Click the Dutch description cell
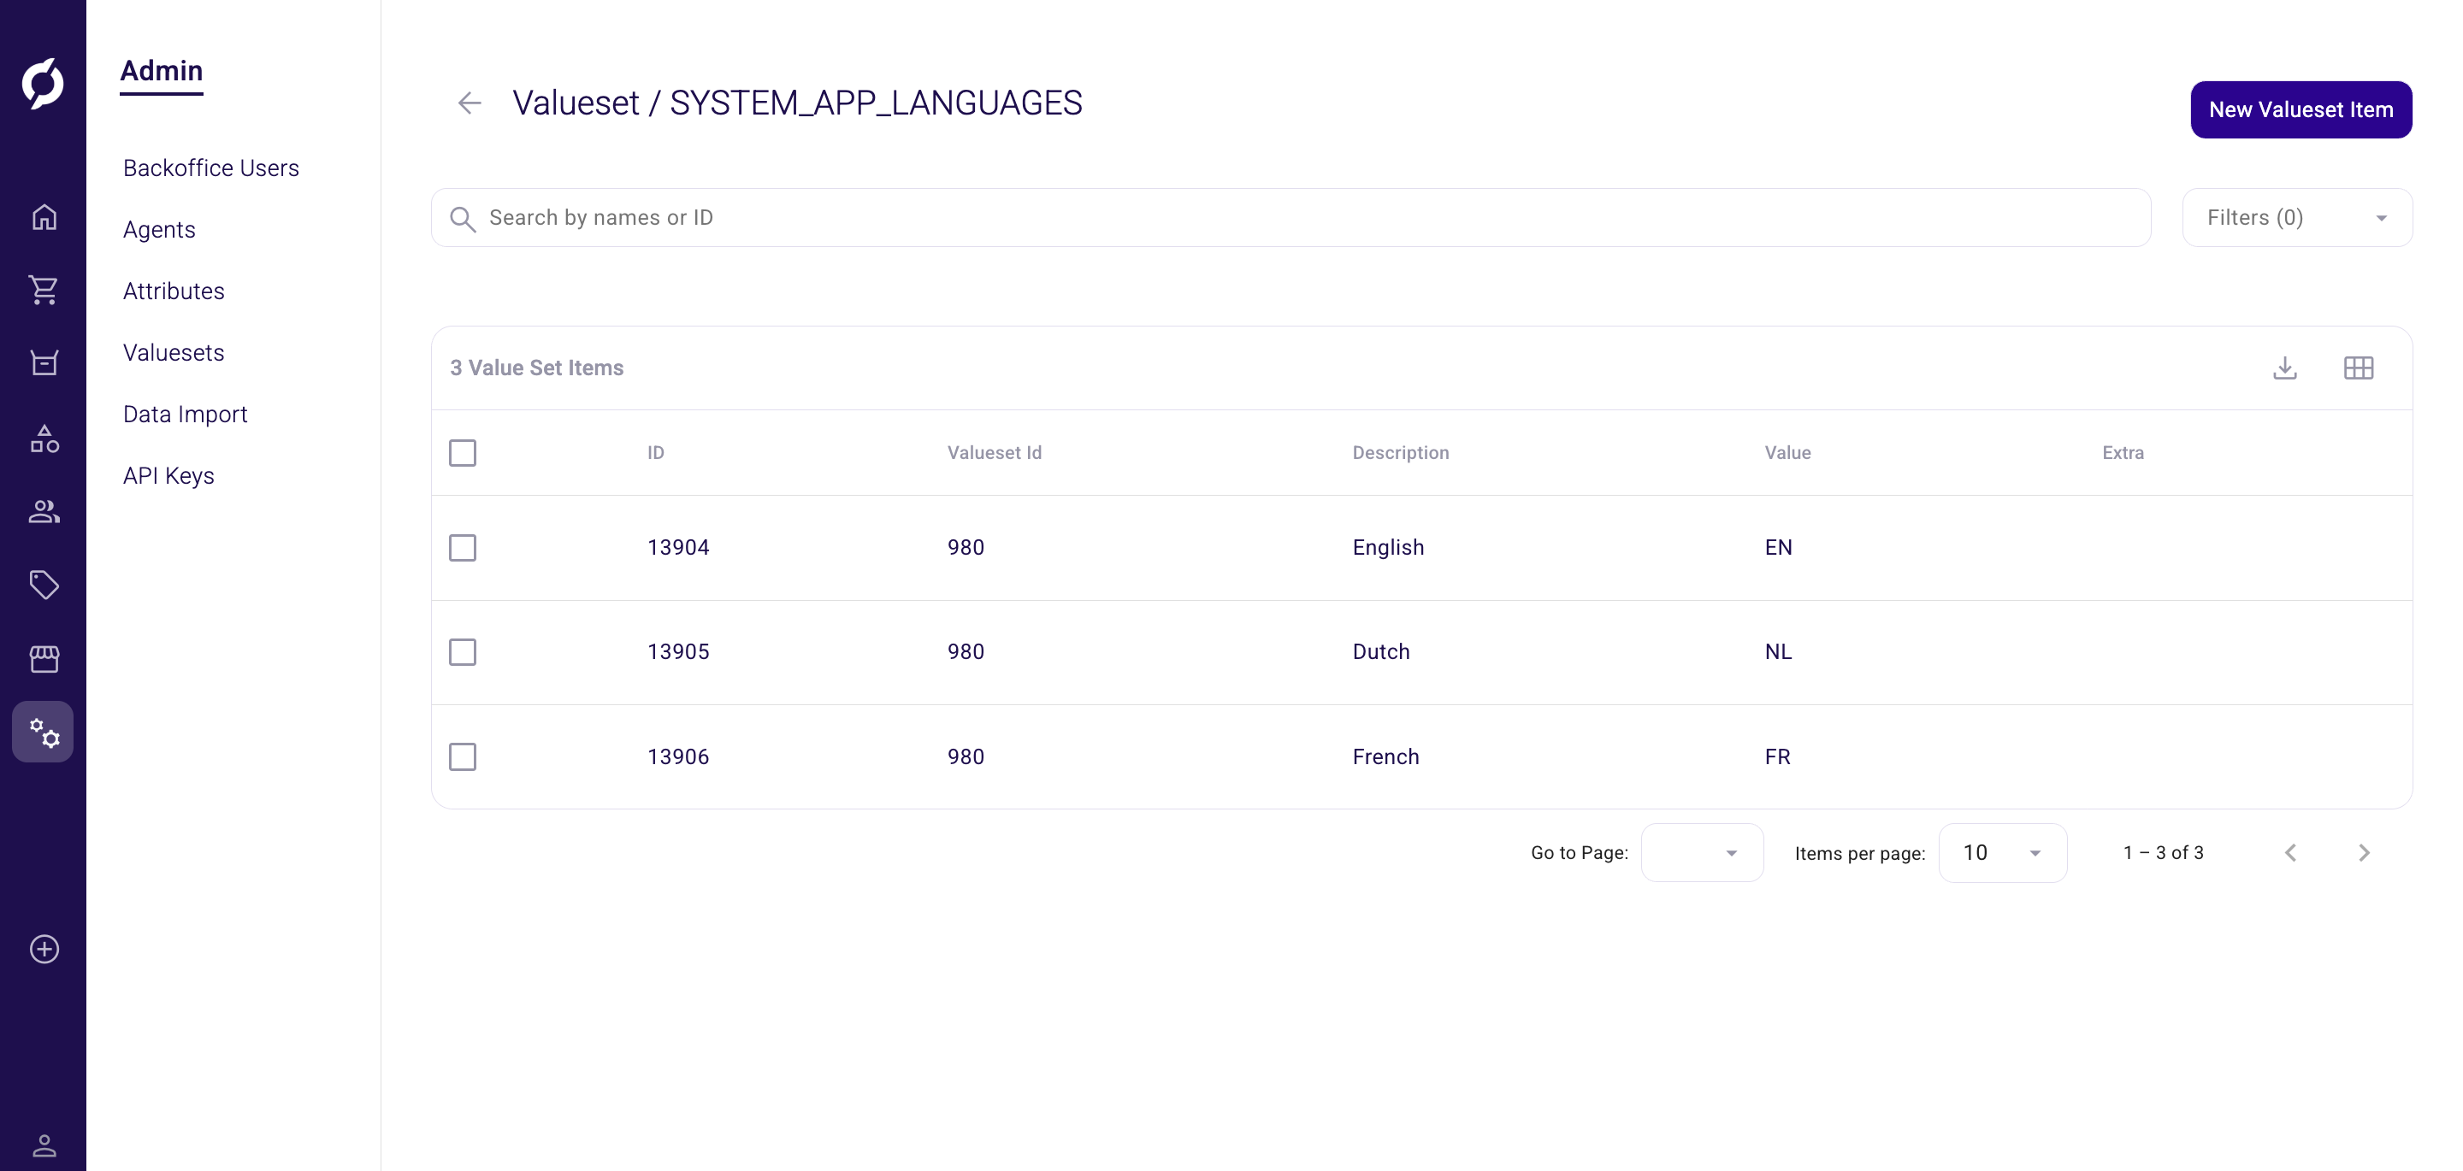The width and height of the screenshot is (2463, 1171). 1382,652
